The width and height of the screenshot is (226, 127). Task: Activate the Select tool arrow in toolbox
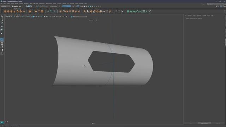tap(2, 17)
